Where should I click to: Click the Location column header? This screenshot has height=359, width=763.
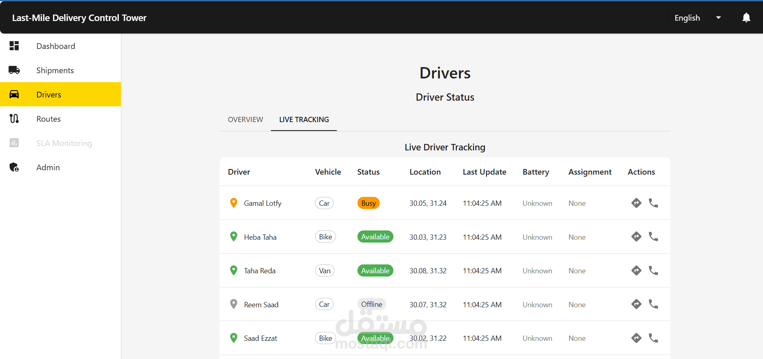(425, 172)
